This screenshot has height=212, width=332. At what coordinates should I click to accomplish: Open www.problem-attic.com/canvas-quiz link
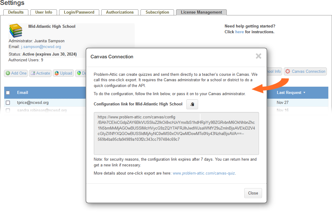204,173
